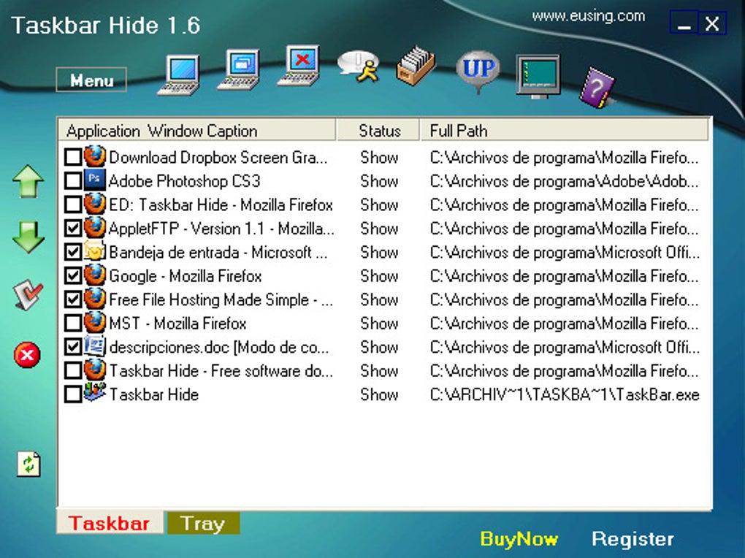Click the BuyNow link
Image resolution: width=745 pixels, height=558 pixels.
coord(519,538)
